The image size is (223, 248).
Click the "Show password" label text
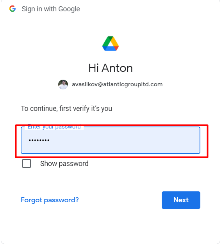[64, 164]
